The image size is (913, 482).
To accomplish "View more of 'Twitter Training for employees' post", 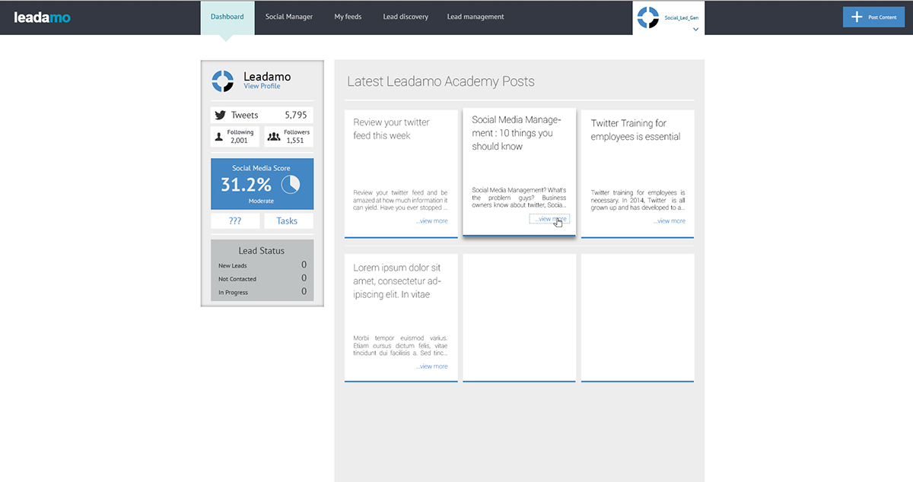I will point(670,220).
